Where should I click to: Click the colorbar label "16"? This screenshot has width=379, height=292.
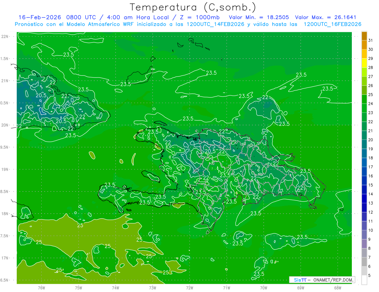[371, 176]
